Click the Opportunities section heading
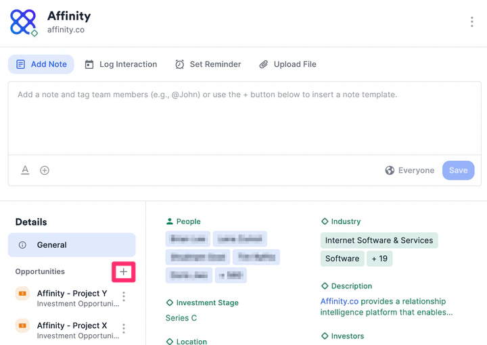Image resolution: width=487 pixels, height=345 pixels. pyautogui.click(x=40, y=271)
